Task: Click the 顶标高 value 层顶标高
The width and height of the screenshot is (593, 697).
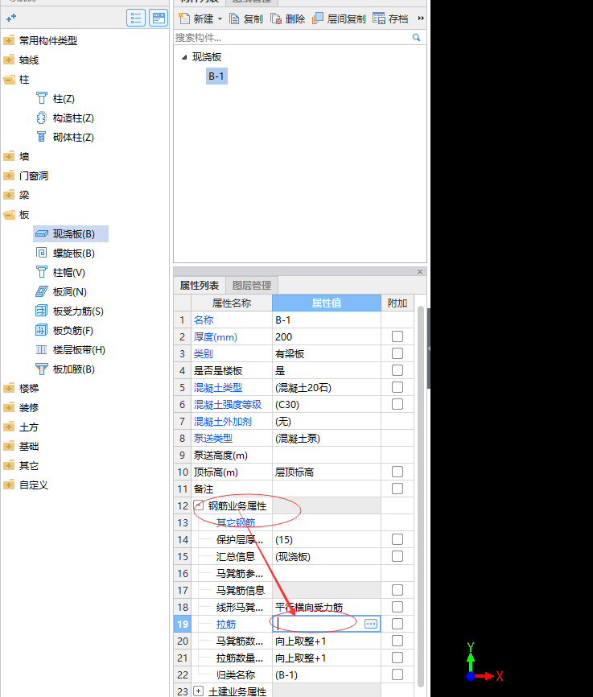Action: [327, 472]
